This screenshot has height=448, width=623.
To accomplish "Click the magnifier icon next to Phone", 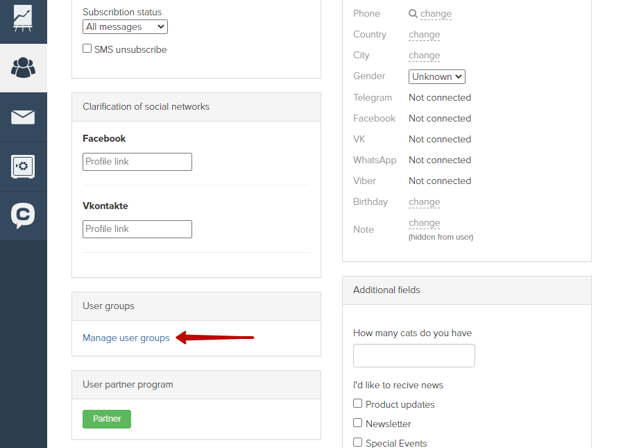I will click(413, 14).
